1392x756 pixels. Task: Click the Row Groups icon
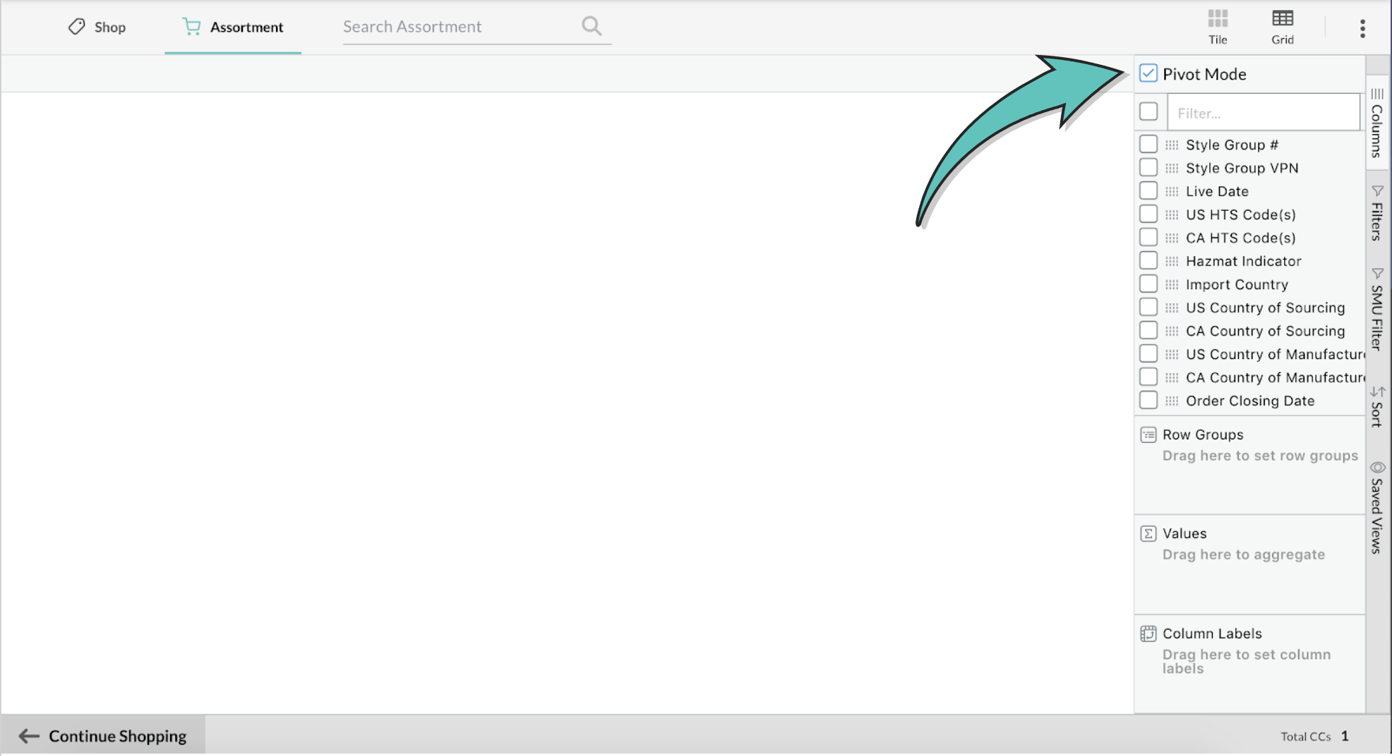1148,434
